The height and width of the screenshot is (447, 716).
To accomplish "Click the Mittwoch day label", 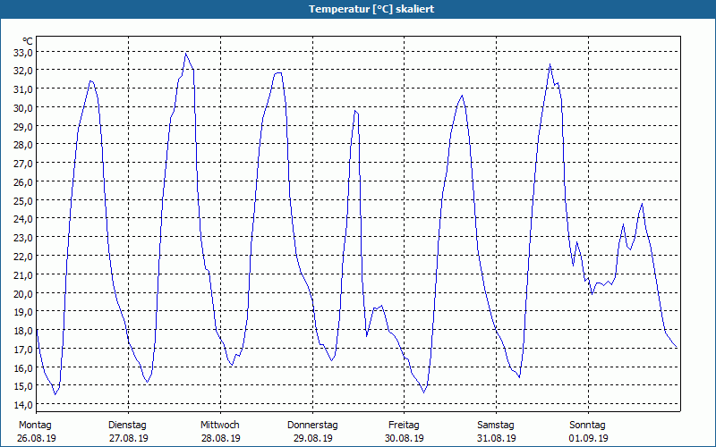I will [220, 426].
